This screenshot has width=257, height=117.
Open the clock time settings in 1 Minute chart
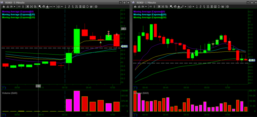(x=190, y=6)
